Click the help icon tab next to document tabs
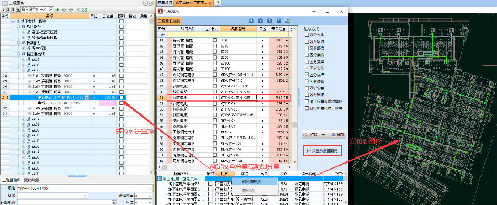This screenshot has width=497, height=205. pos(218,3)
